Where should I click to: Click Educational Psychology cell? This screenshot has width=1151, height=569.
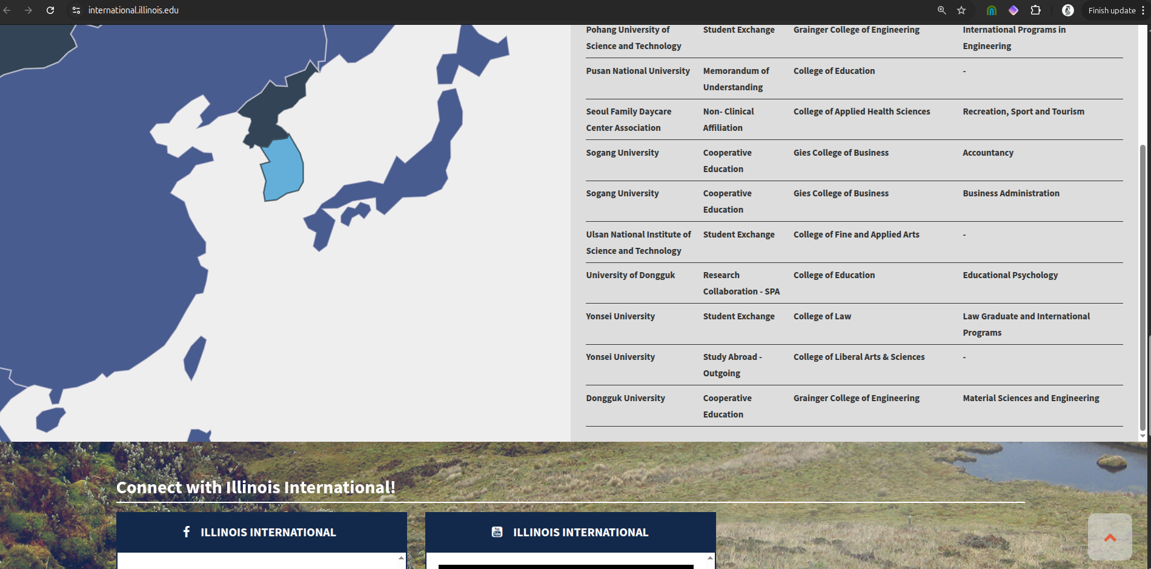(x=1010, y=275)
